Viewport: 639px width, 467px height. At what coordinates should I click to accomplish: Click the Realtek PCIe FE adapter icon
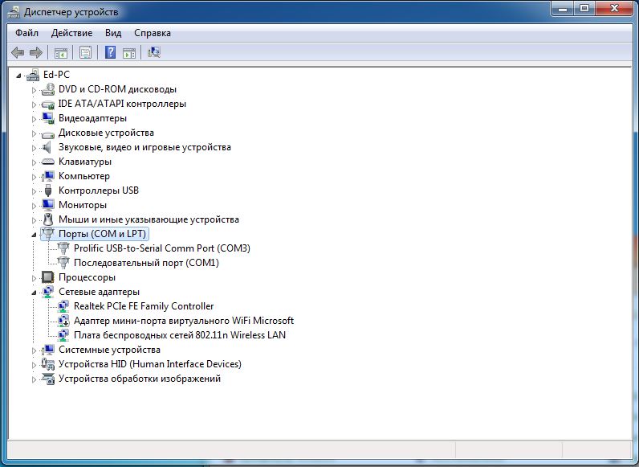coord(63,306)
